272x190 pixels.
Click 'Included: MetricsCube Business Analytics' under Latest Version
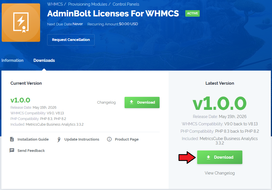pos(220,141)
